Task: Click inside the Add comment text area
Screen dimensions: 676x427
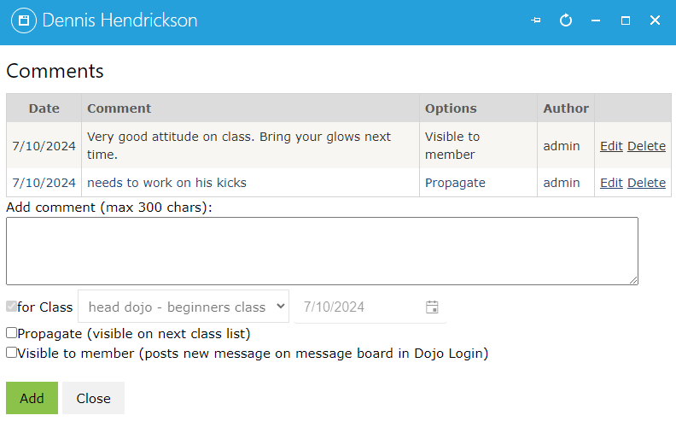Action: point(322,251)
